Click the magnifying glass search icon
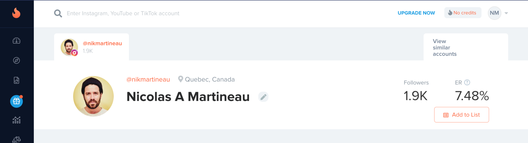Screen dimensions: 528x143 coord(58,13)
